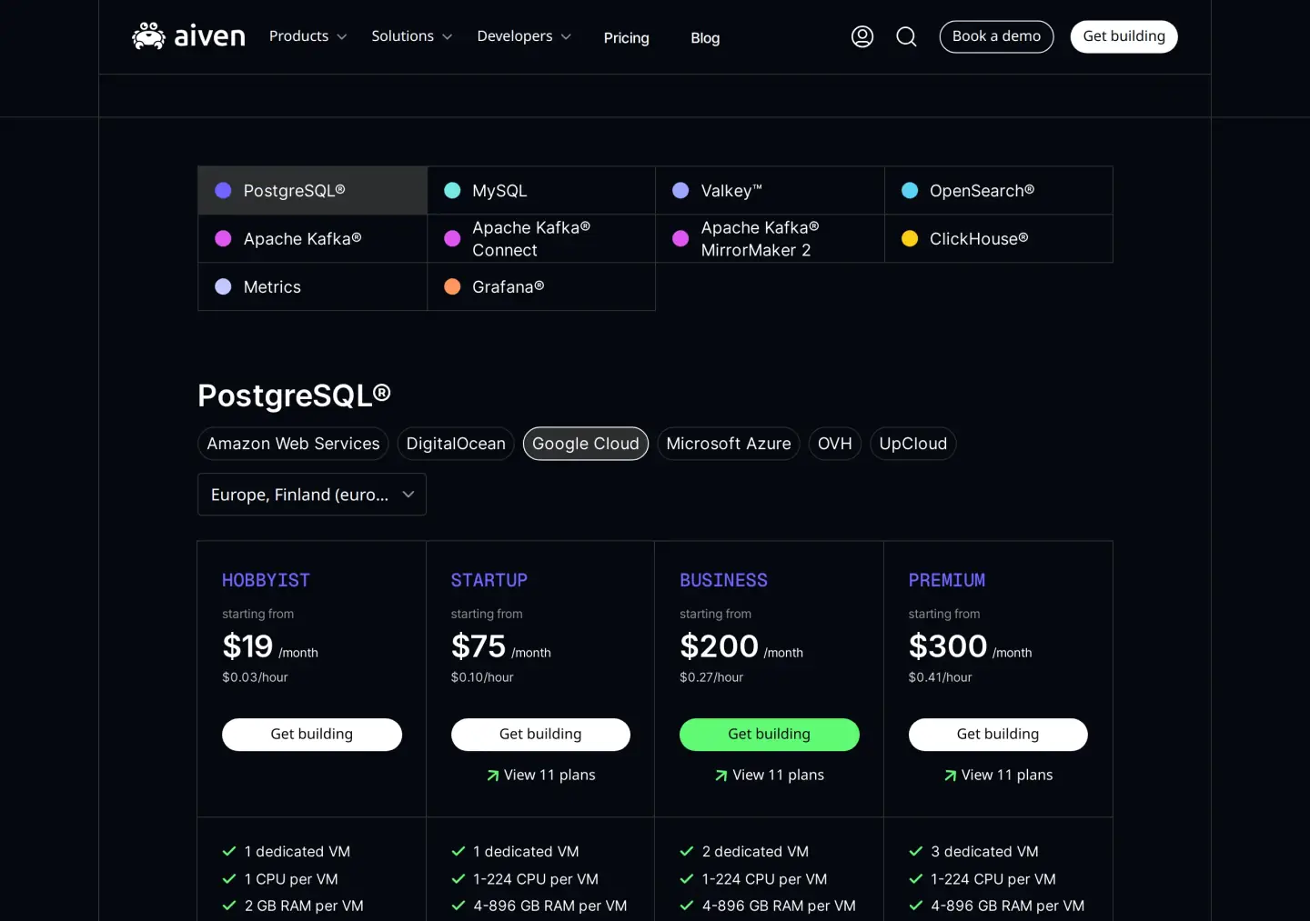Viewport: 1310px width, 921px height.
Task: Click Get building under Hobbyist plan
Action: (x=312, y=735)
